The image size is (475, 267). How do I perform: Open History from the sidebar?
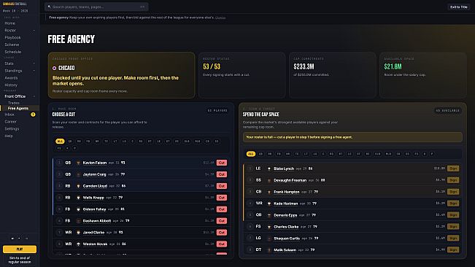tap(11, 85)
